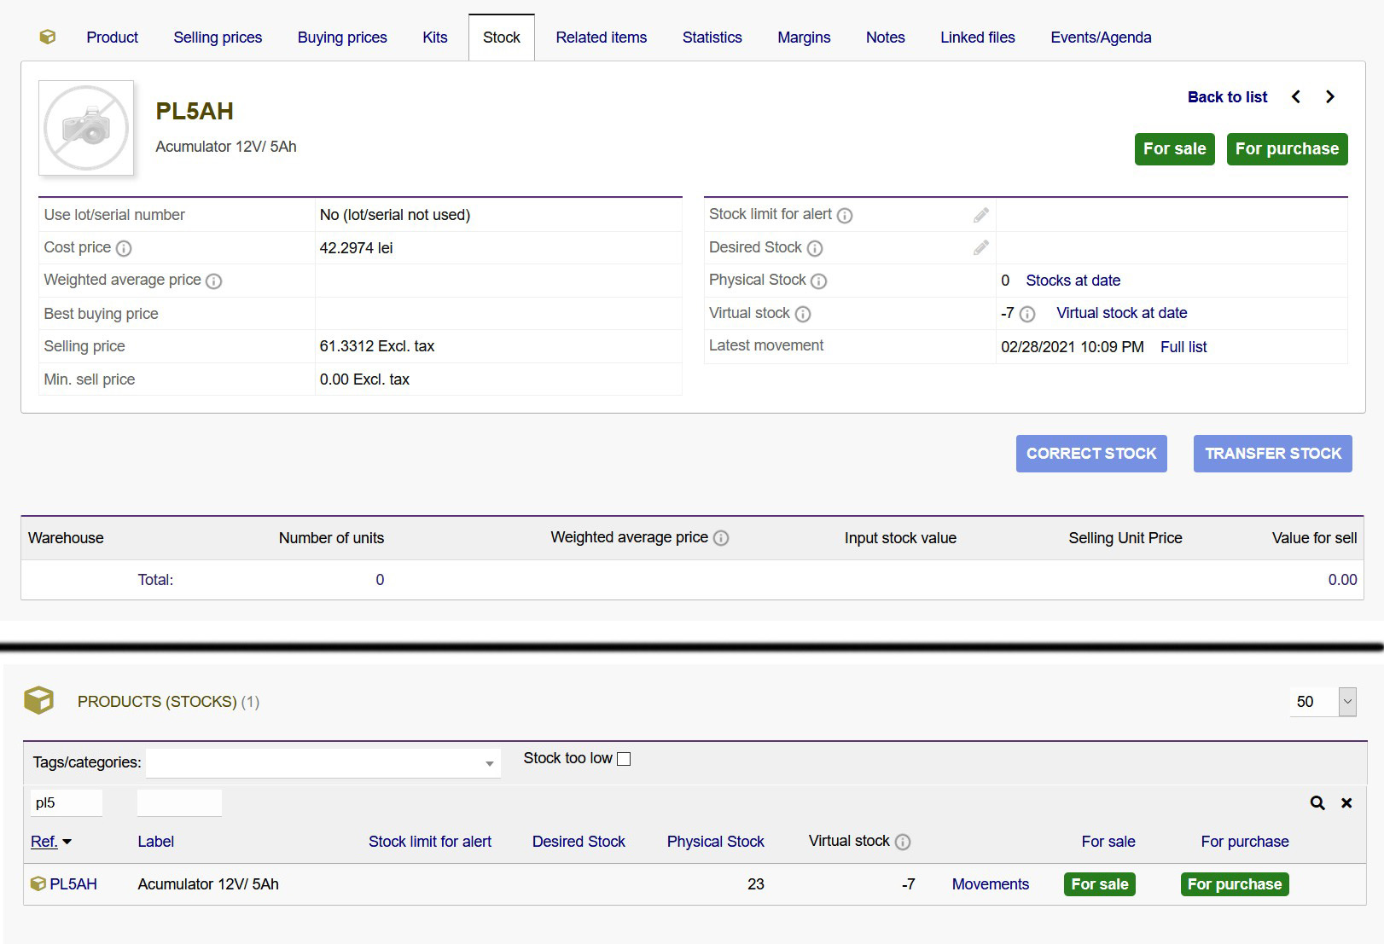Switch to the Selling prices tab
Image resolution: width=1384 pixels, height=944 pixels.
218,38
